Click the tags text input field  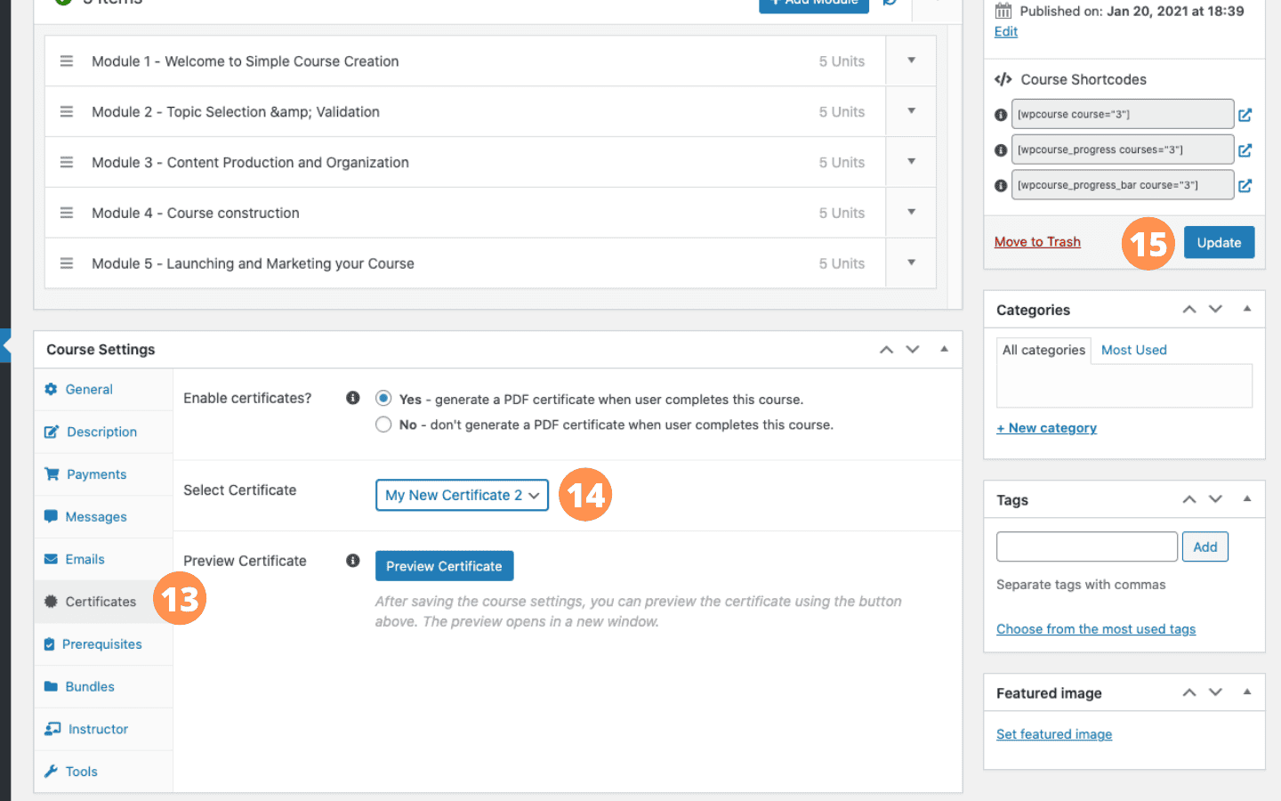pos(1087,546)
